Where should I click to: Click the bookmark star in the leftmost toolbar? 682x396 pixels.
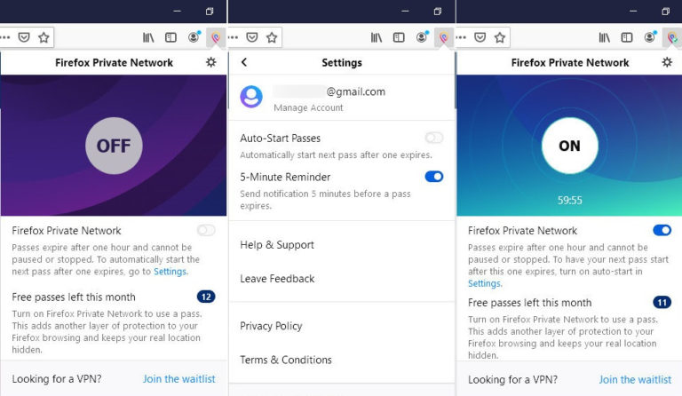(x=44, y=37)
